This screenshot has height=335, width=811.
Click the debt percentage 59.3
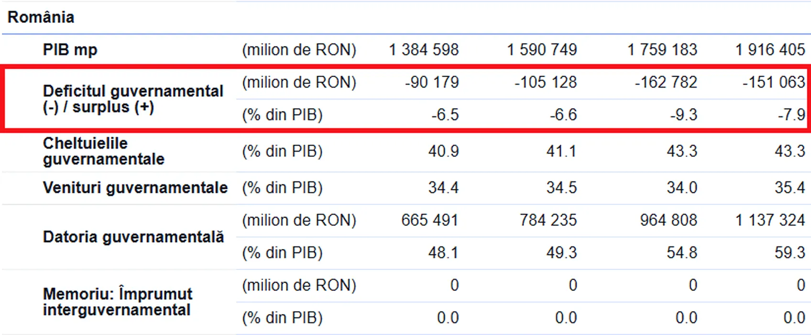(789, 253)
